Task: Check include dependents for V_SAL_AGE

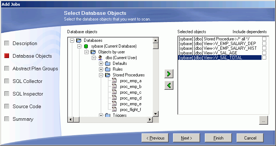Action: tap(264, 53)
